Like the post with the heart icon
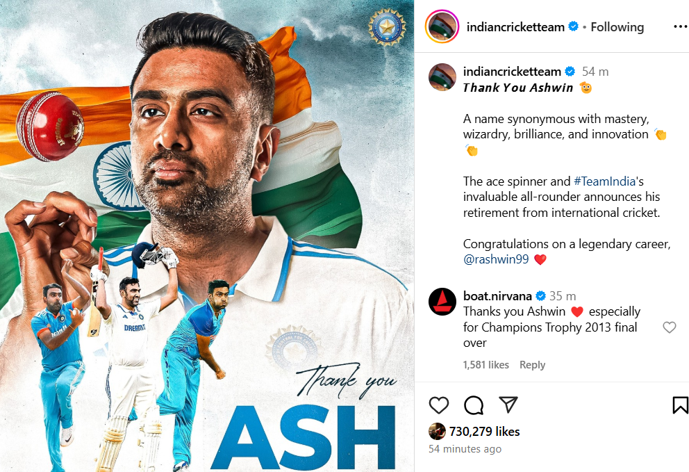The height and width of the screenshot is (472, 689). (x=438, y=405)
